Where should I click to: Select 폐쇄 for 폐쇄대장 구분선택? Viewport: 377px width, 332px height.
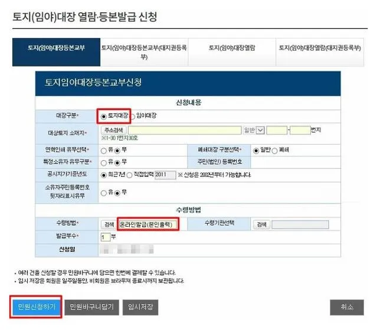point(274,151)
